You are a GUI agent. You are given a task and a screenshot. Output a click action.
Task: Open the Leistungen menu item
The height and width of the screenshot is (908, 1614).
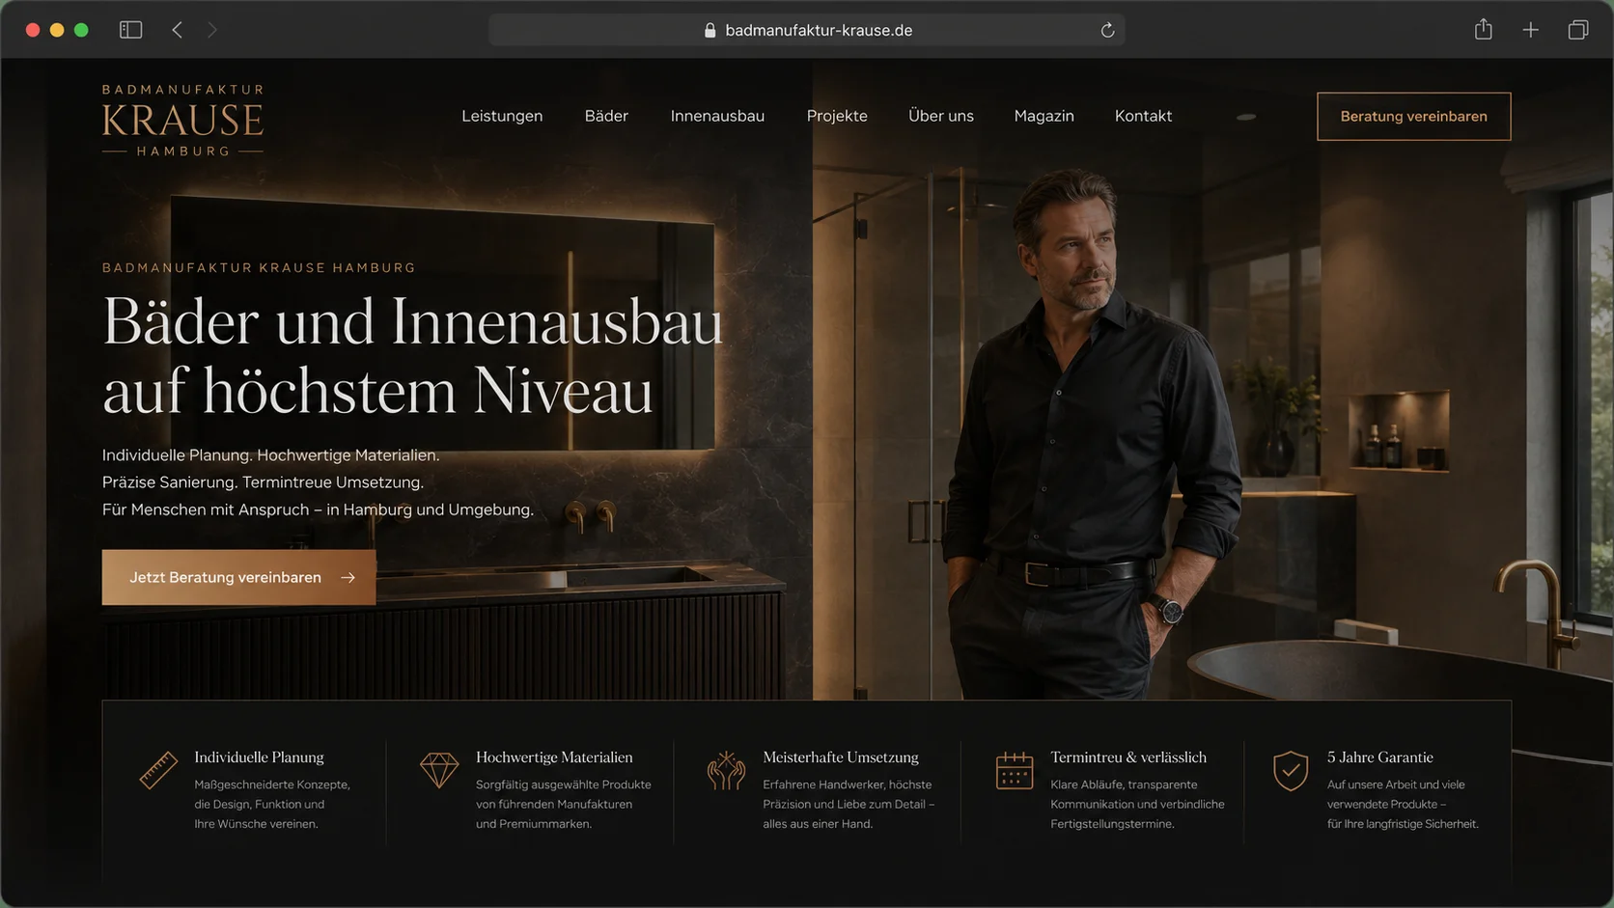pos(502,116)
